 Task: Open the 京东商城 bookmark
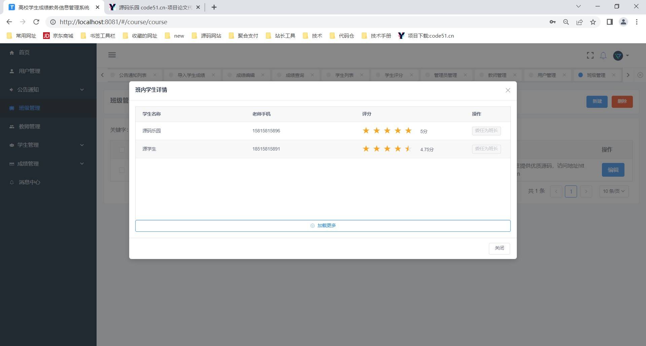58,36
